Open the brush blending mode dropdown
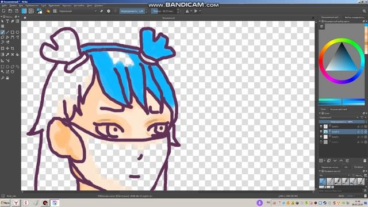This screenshot has height=207, width=368. point(78,11)
